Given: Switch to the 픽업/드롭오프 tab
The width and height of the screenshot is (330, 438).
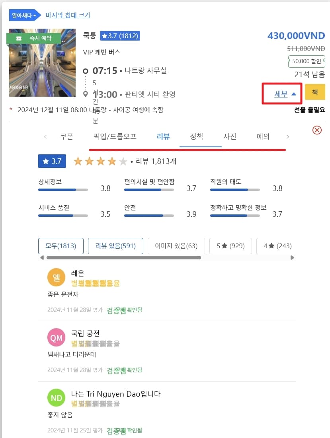Looking at the screenshot, I should (x=115, y=136).
